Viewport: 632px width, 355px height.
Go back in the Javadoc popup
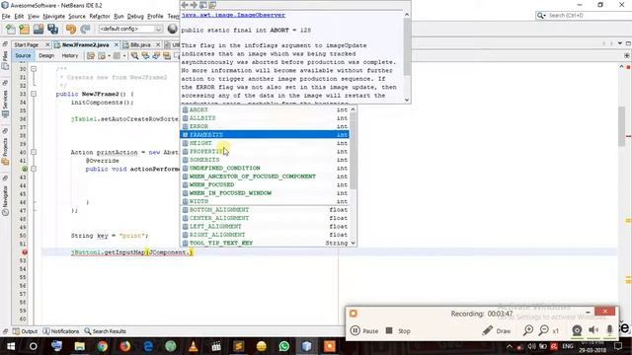(x=185, y=5)
